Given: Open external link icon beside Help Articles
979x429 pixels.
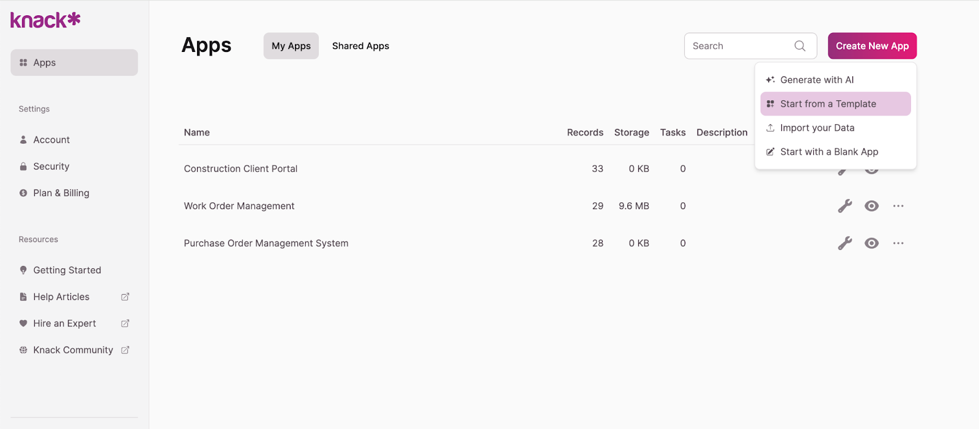Looking at the screenshot, I should click(125, 297).
